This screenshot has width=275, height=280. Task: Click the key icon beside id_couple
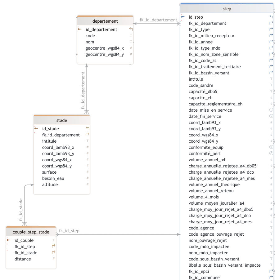9,240
